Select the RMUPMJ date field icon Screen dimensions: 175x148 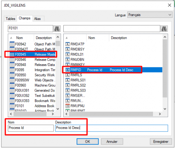point(68,106)
